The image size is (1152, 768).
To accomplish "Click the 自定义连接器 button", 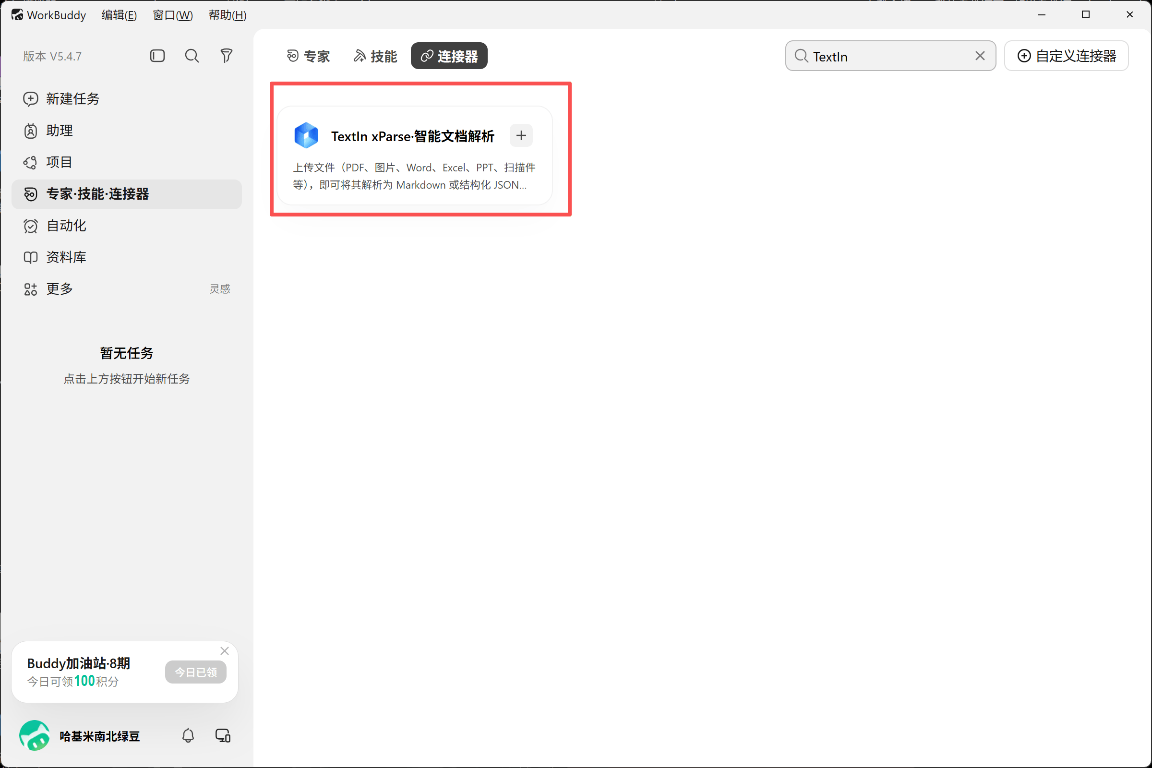I will point(1066,56).
